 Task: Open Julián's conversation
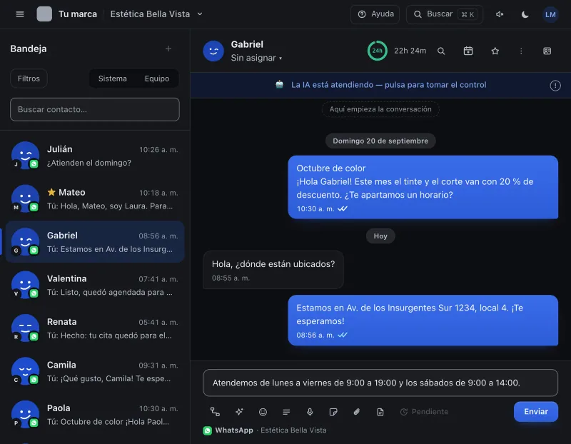95,156
